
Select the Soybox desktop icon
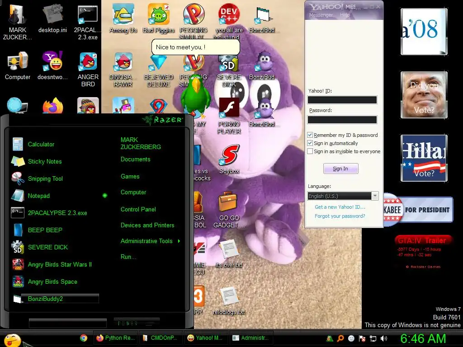tap(229, 159)
